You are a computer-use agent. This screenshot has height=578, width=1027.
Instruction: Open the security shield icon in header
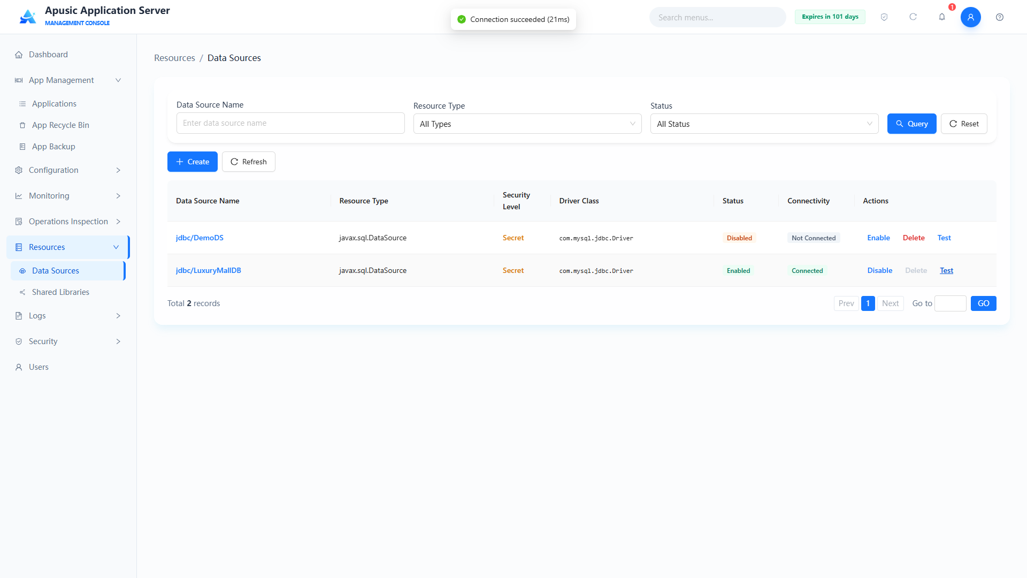coord(884,17)
